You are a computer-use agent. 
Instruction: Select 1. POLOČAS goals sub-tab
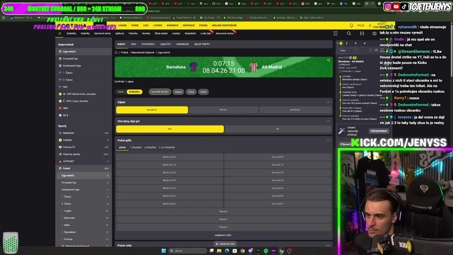coord(136,147)
